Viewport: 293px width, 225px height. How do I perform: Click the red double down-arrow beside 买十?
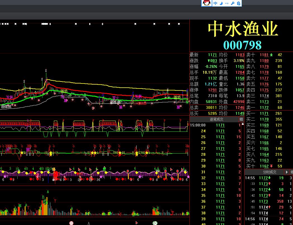click(271, 166)
